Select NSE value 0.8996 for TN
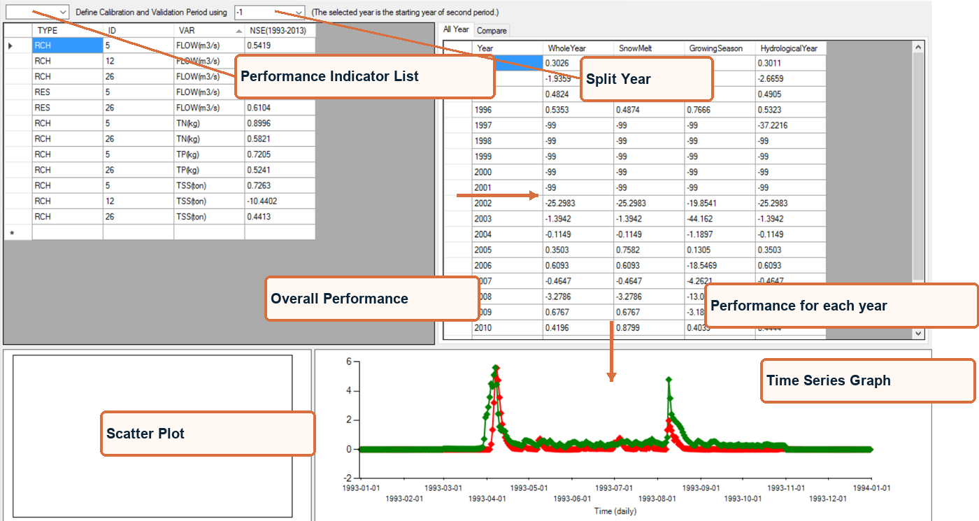The width and height of the screenshot is (979, 521). 280,123
